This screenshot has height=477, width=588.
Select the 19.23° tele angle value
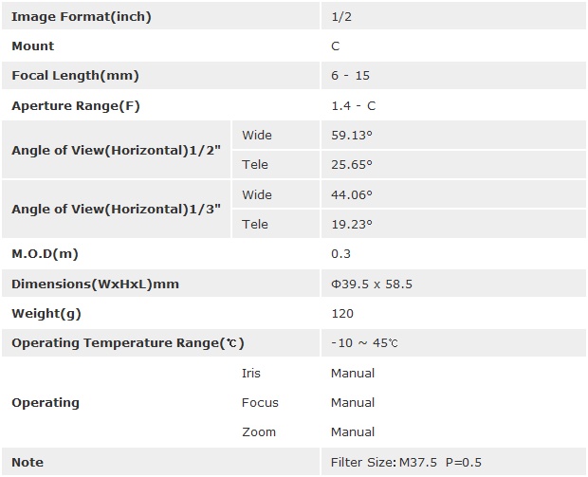click(351, 224)
